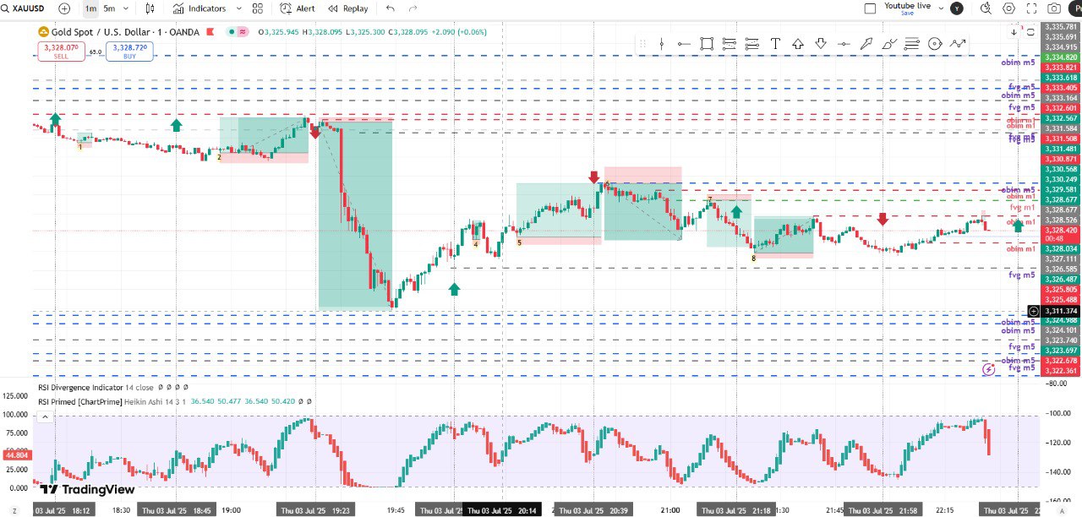Switch to the 5m timeframe
This screenshot has width=1082, height=517.
[x=109, y=8]
